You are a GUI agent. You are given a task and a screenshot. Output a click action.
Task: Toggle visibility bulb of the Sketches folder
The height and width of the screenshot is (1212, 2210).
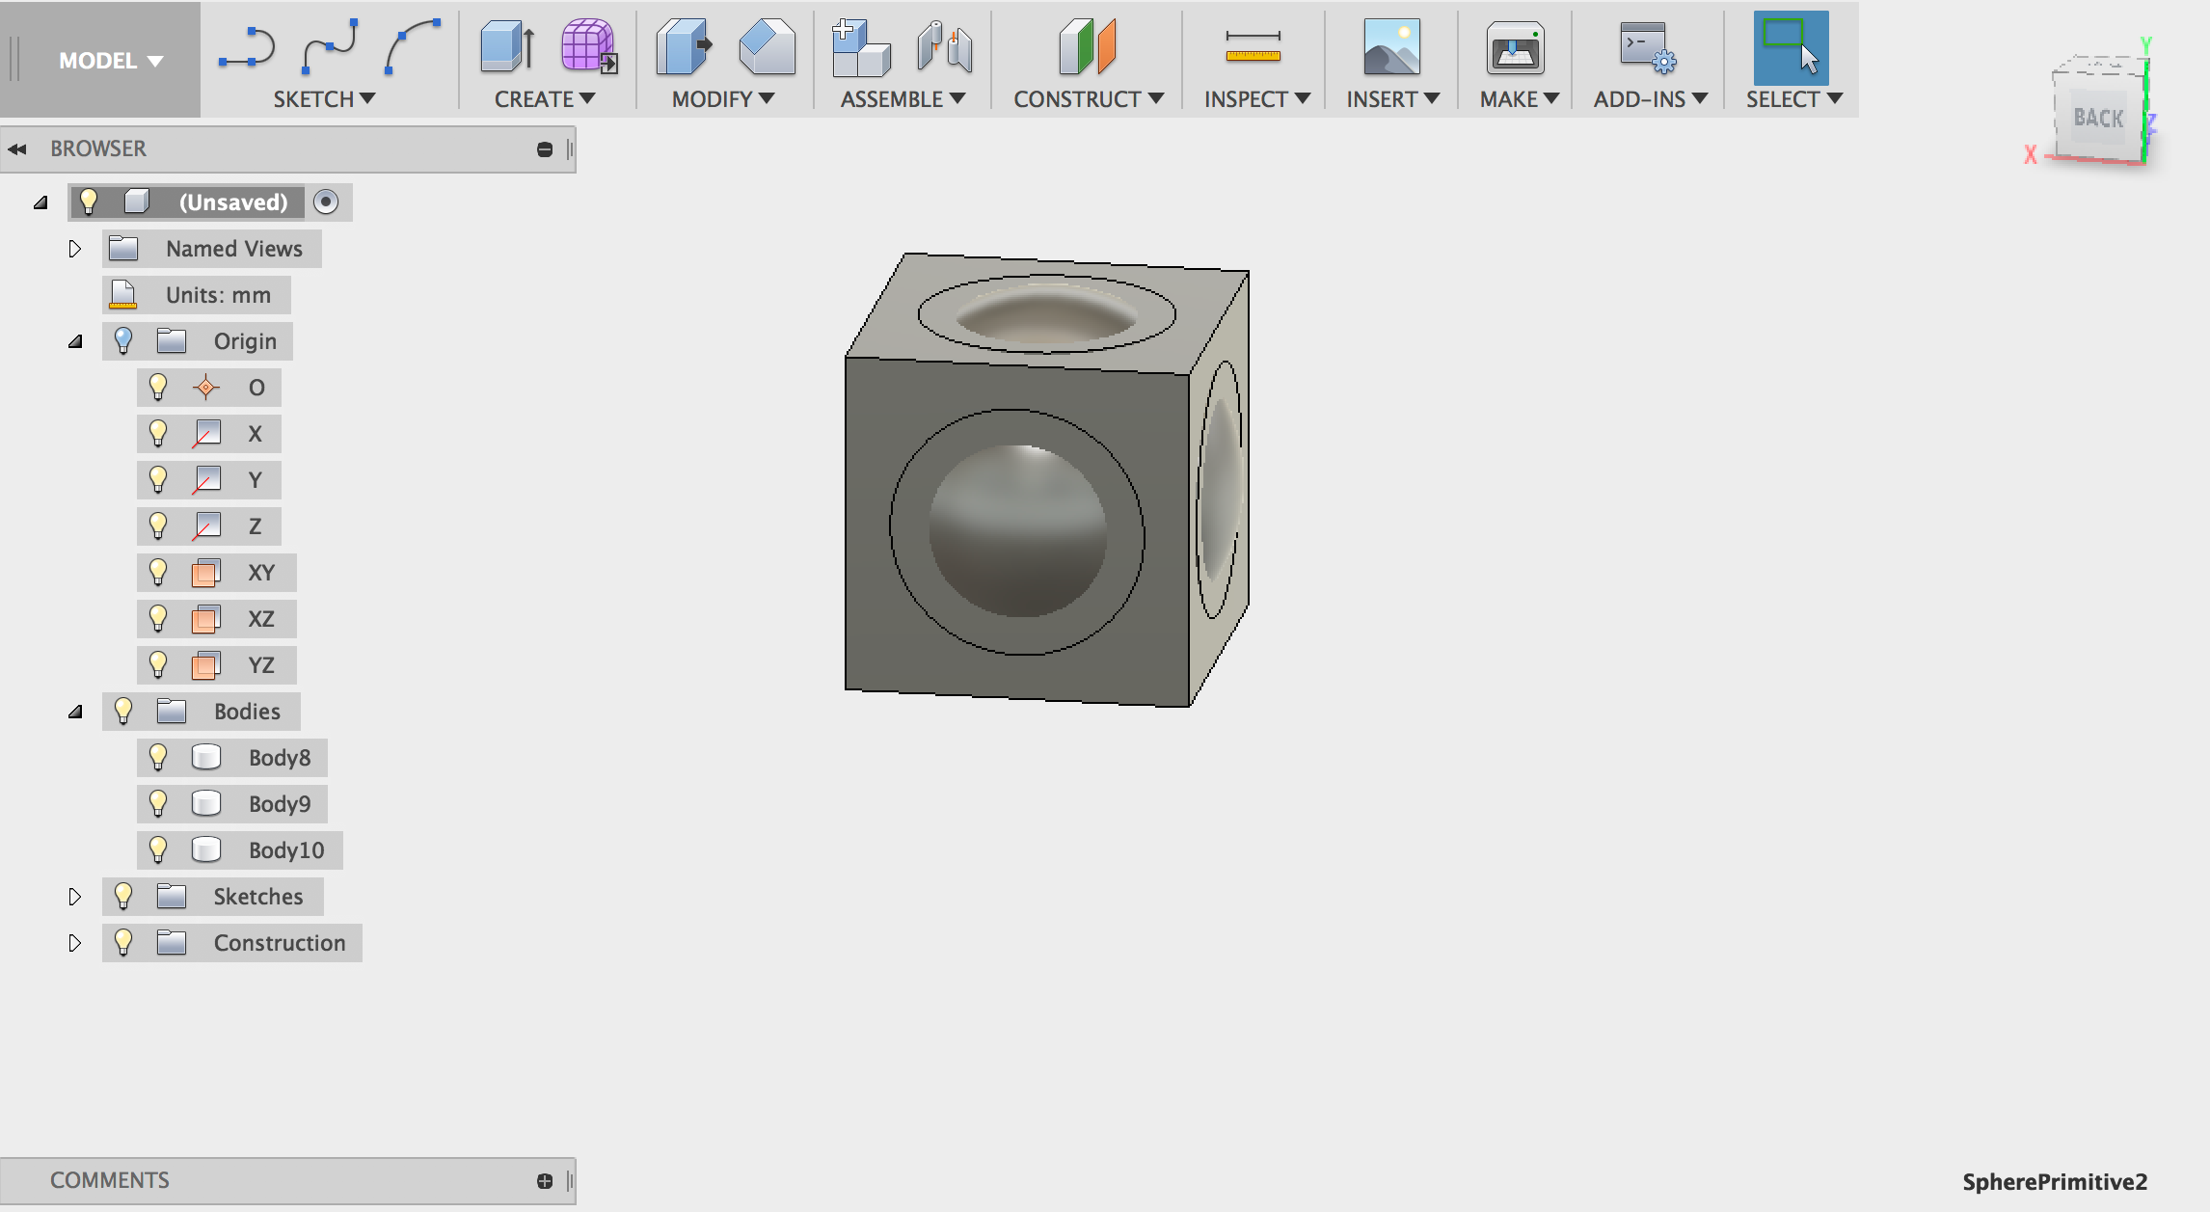[x=122, y=897]
